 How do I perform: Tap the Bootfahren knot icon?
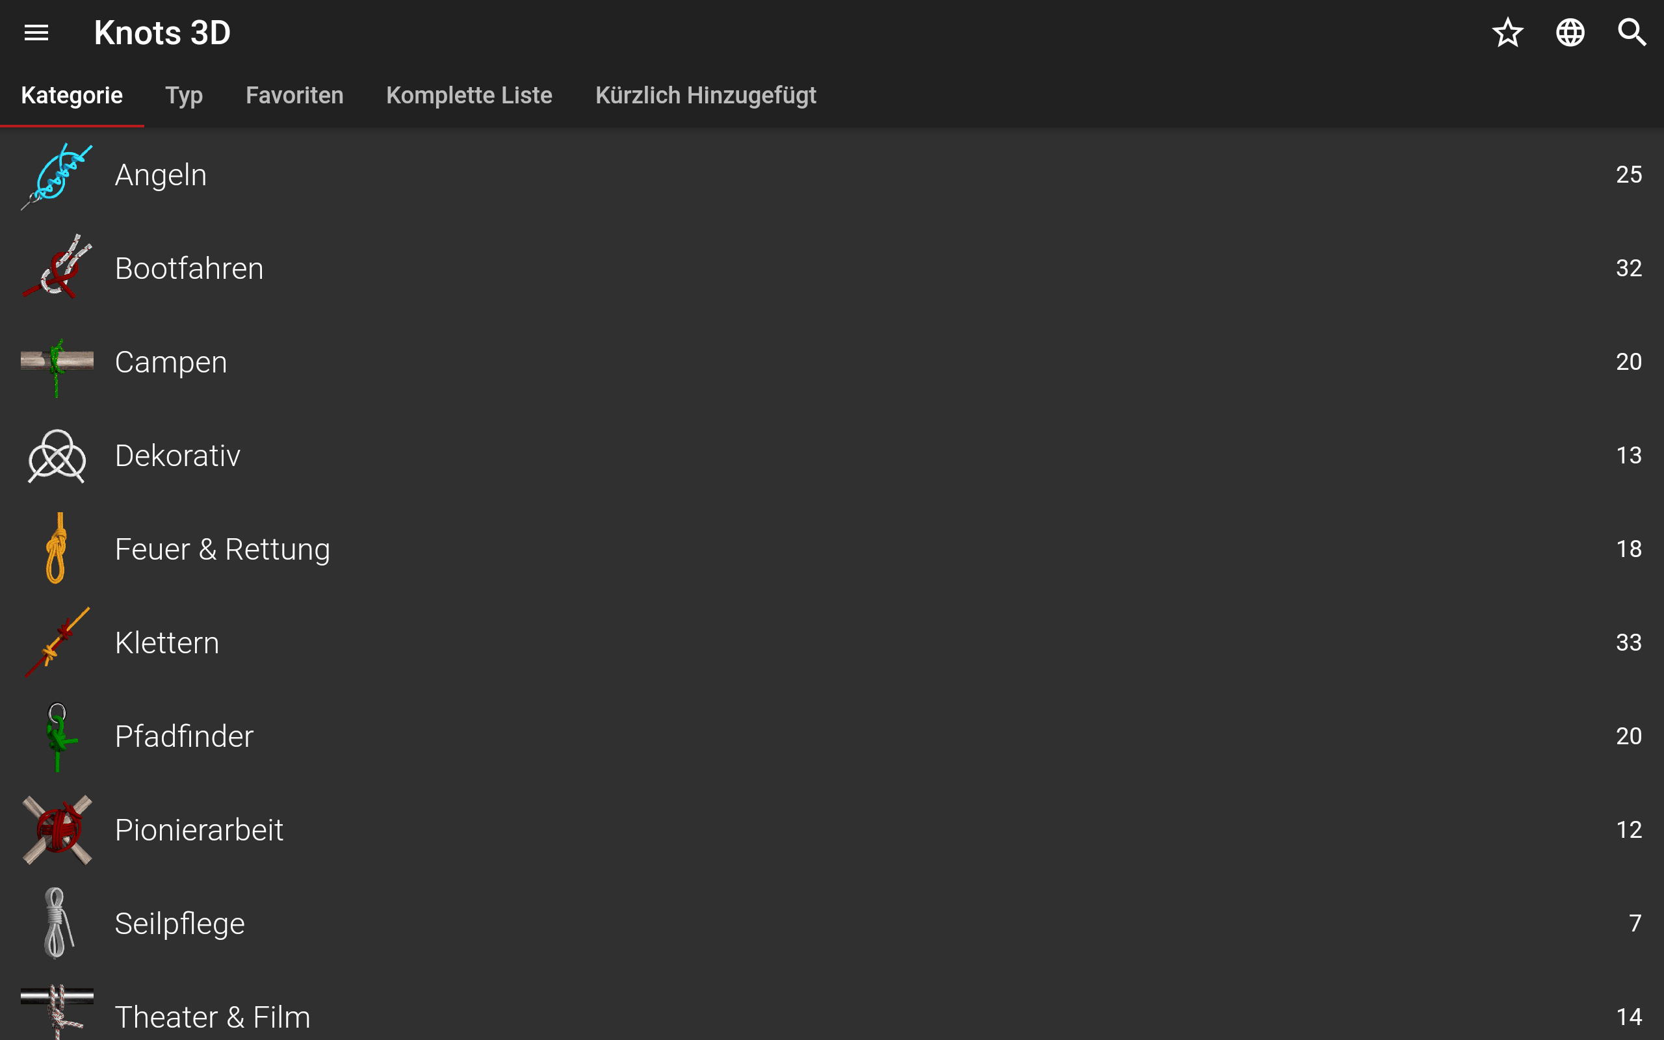pyautogui.click(x=57, y=268)
